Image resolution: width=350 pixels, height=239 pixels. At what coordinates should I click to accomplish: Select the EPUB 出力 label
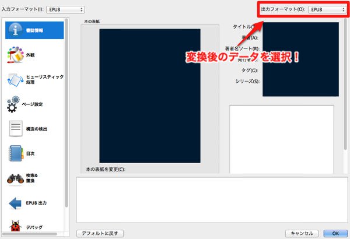[x=36, y=203]
